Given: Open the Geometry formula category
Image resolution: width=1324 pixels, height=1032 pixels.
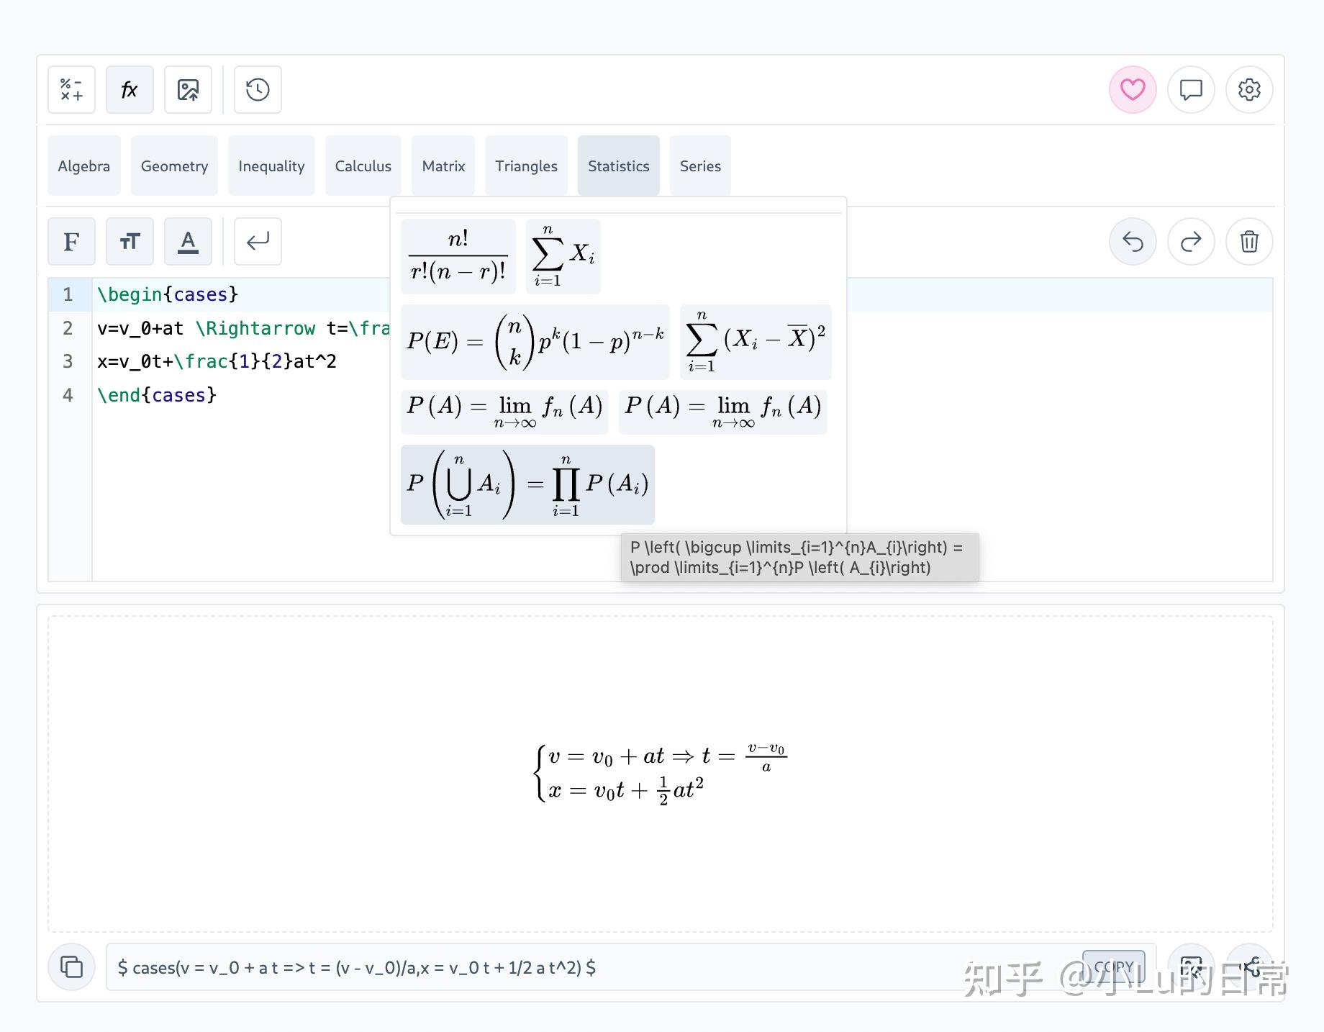Looking at the screenshot, I should [174, 166].
